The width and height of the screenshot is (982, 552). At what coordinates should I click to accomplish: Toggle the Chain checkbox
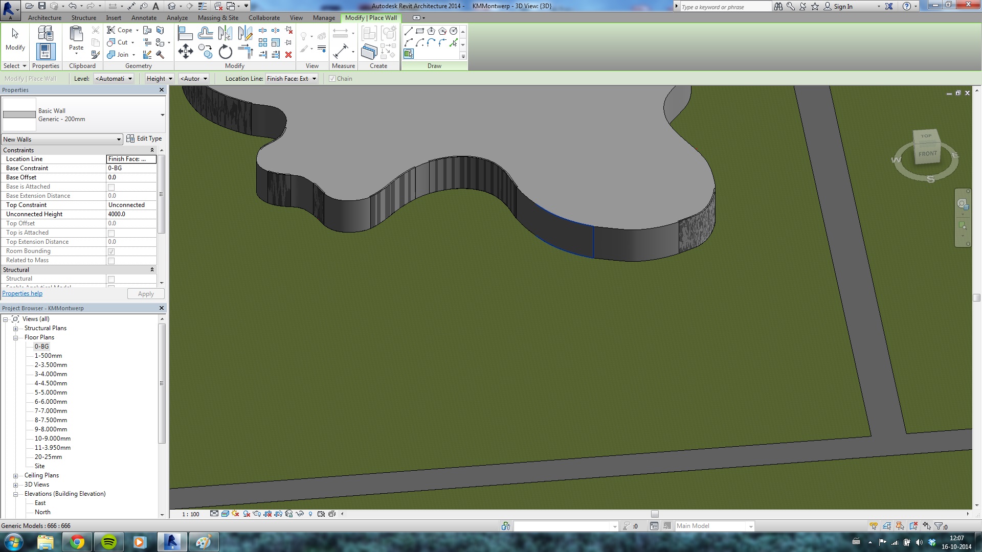pos(332,79)
